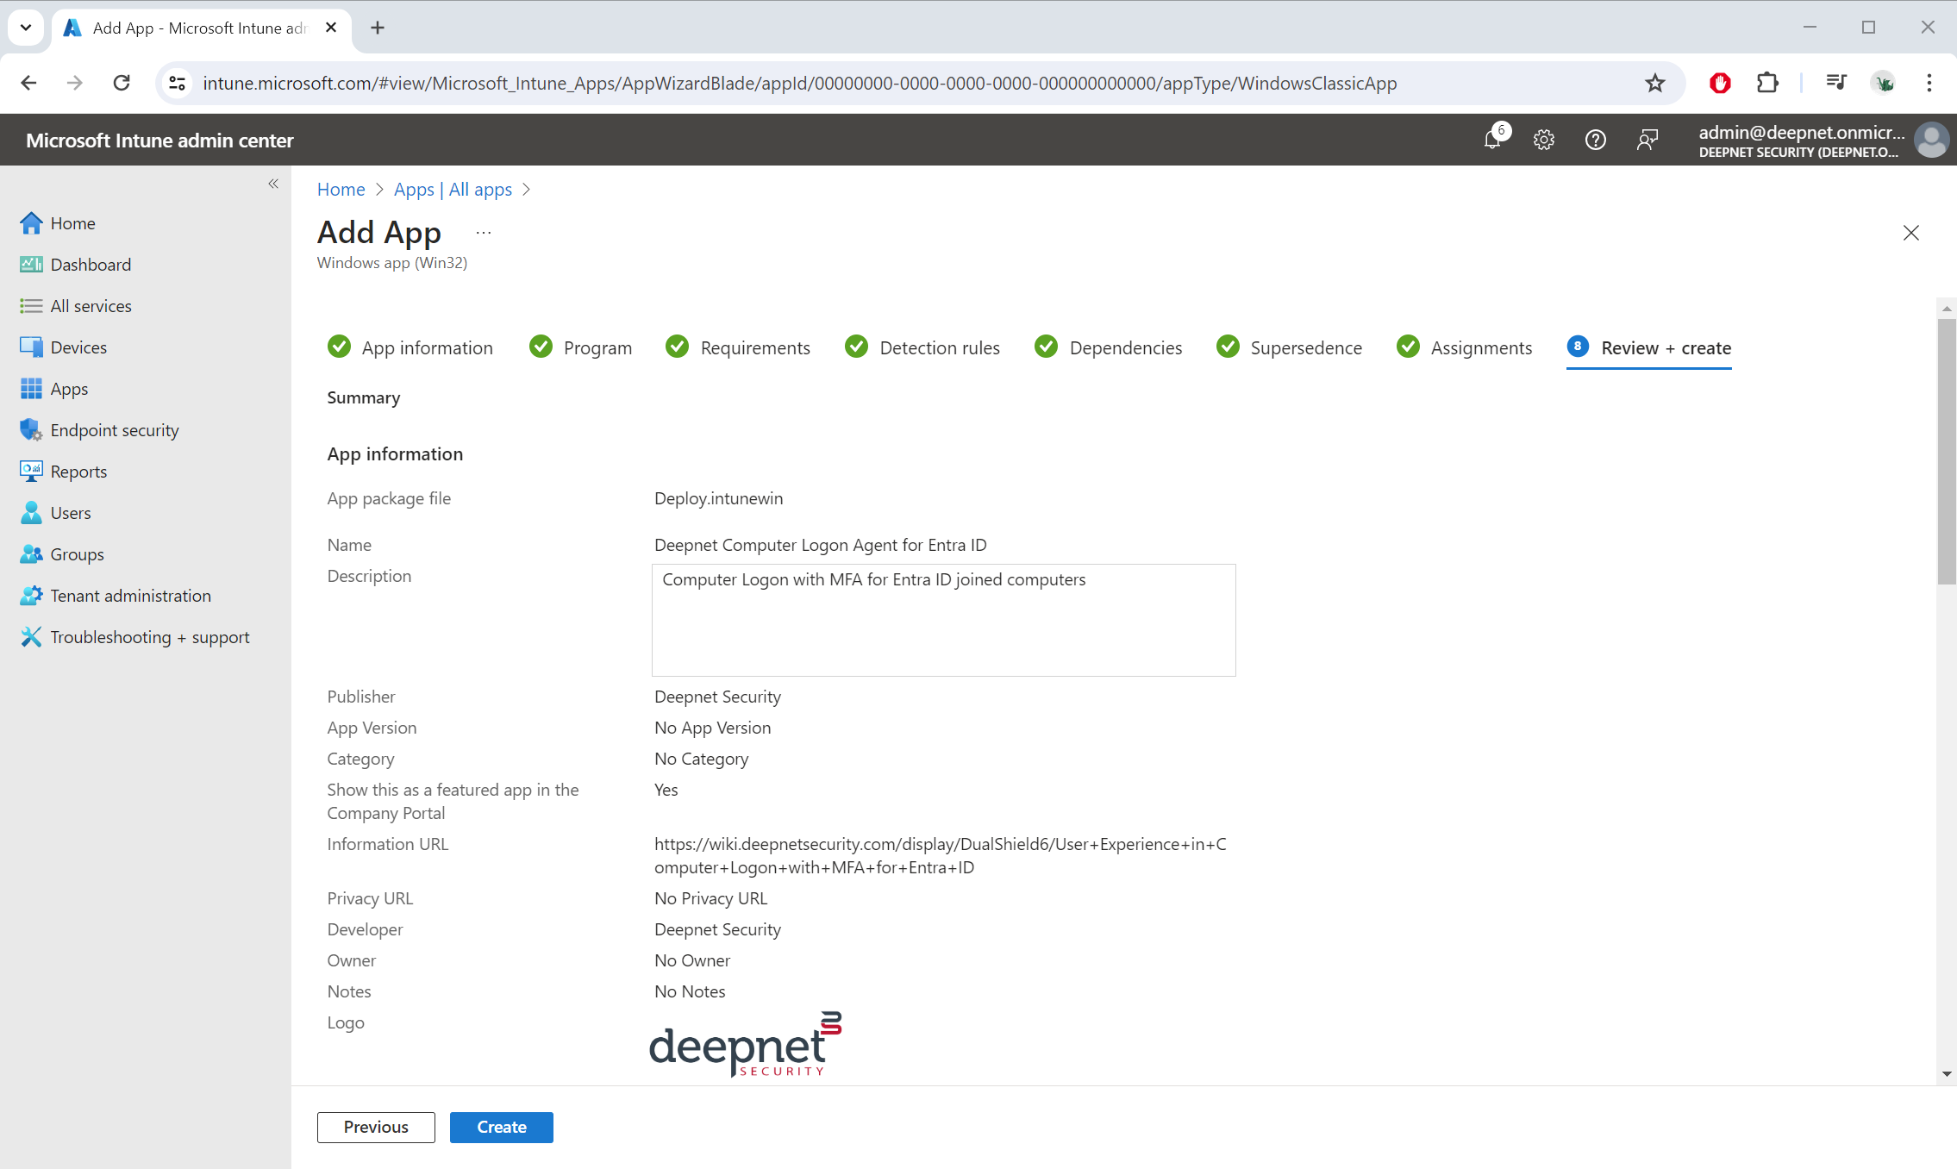Open the browser Extensions puzzle icon
This screenshot has height=1169, width=1957.
pos(1767,83)
